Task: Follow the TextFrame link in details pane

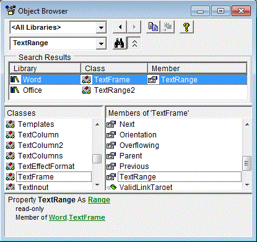Action: pyautogui.click(x=87, y=217)
